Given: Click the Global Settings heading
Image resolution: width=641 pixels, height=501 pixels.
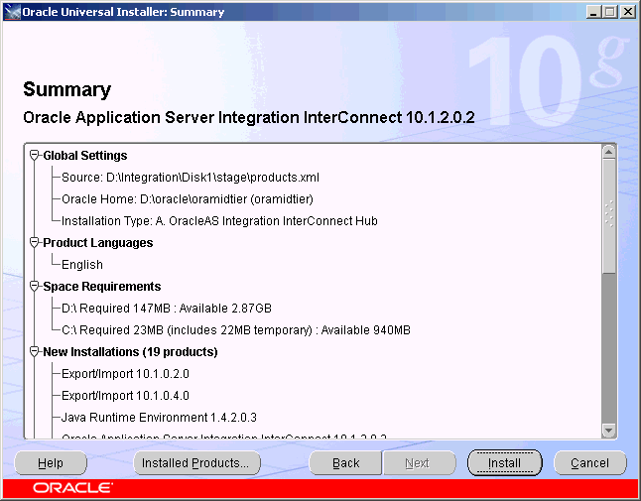Looking at the screenshot, I should (x=85, y=156).
